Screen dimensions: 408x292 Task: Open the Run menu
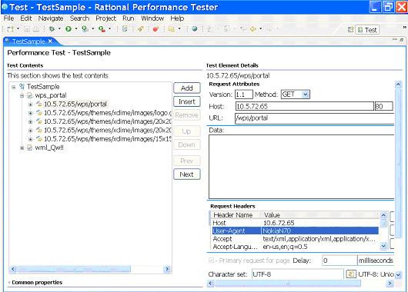point(129,18)
